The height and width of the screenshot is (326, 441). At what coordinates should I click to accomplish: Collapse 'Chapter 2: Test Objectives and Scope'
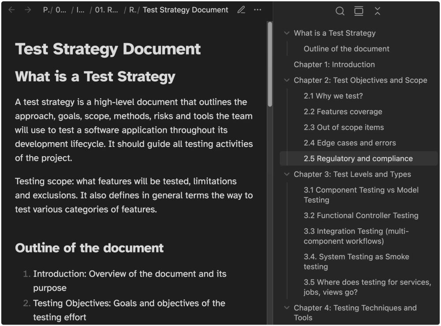coord(286,80)
